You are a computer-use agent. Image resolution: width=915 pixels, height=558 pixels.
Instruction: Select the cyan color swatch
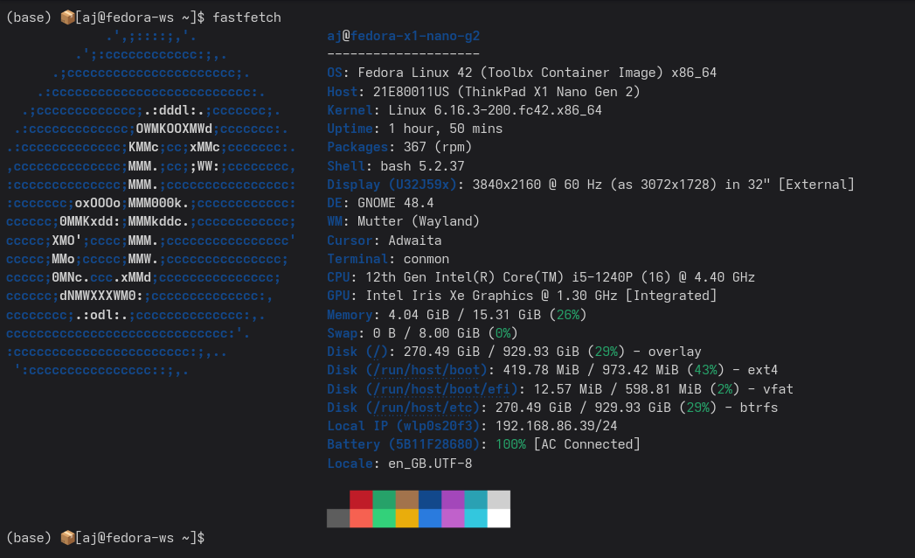[475, 519]
